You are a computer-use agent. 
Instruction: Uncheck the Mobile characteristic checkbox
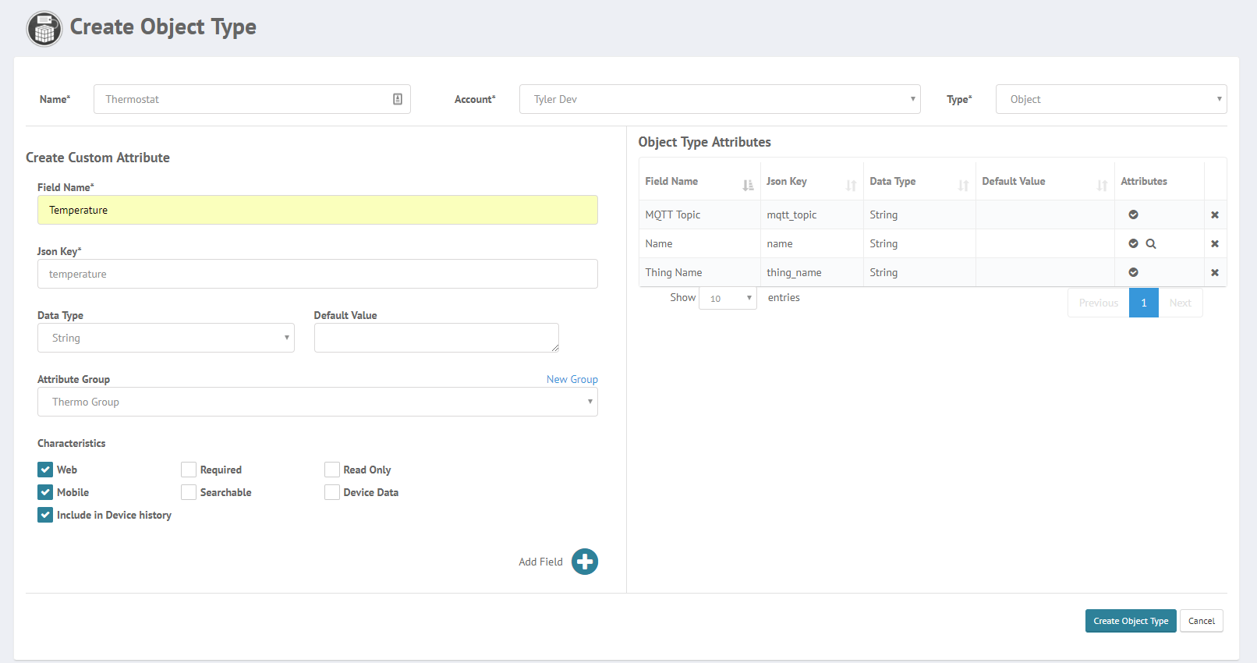45,492
